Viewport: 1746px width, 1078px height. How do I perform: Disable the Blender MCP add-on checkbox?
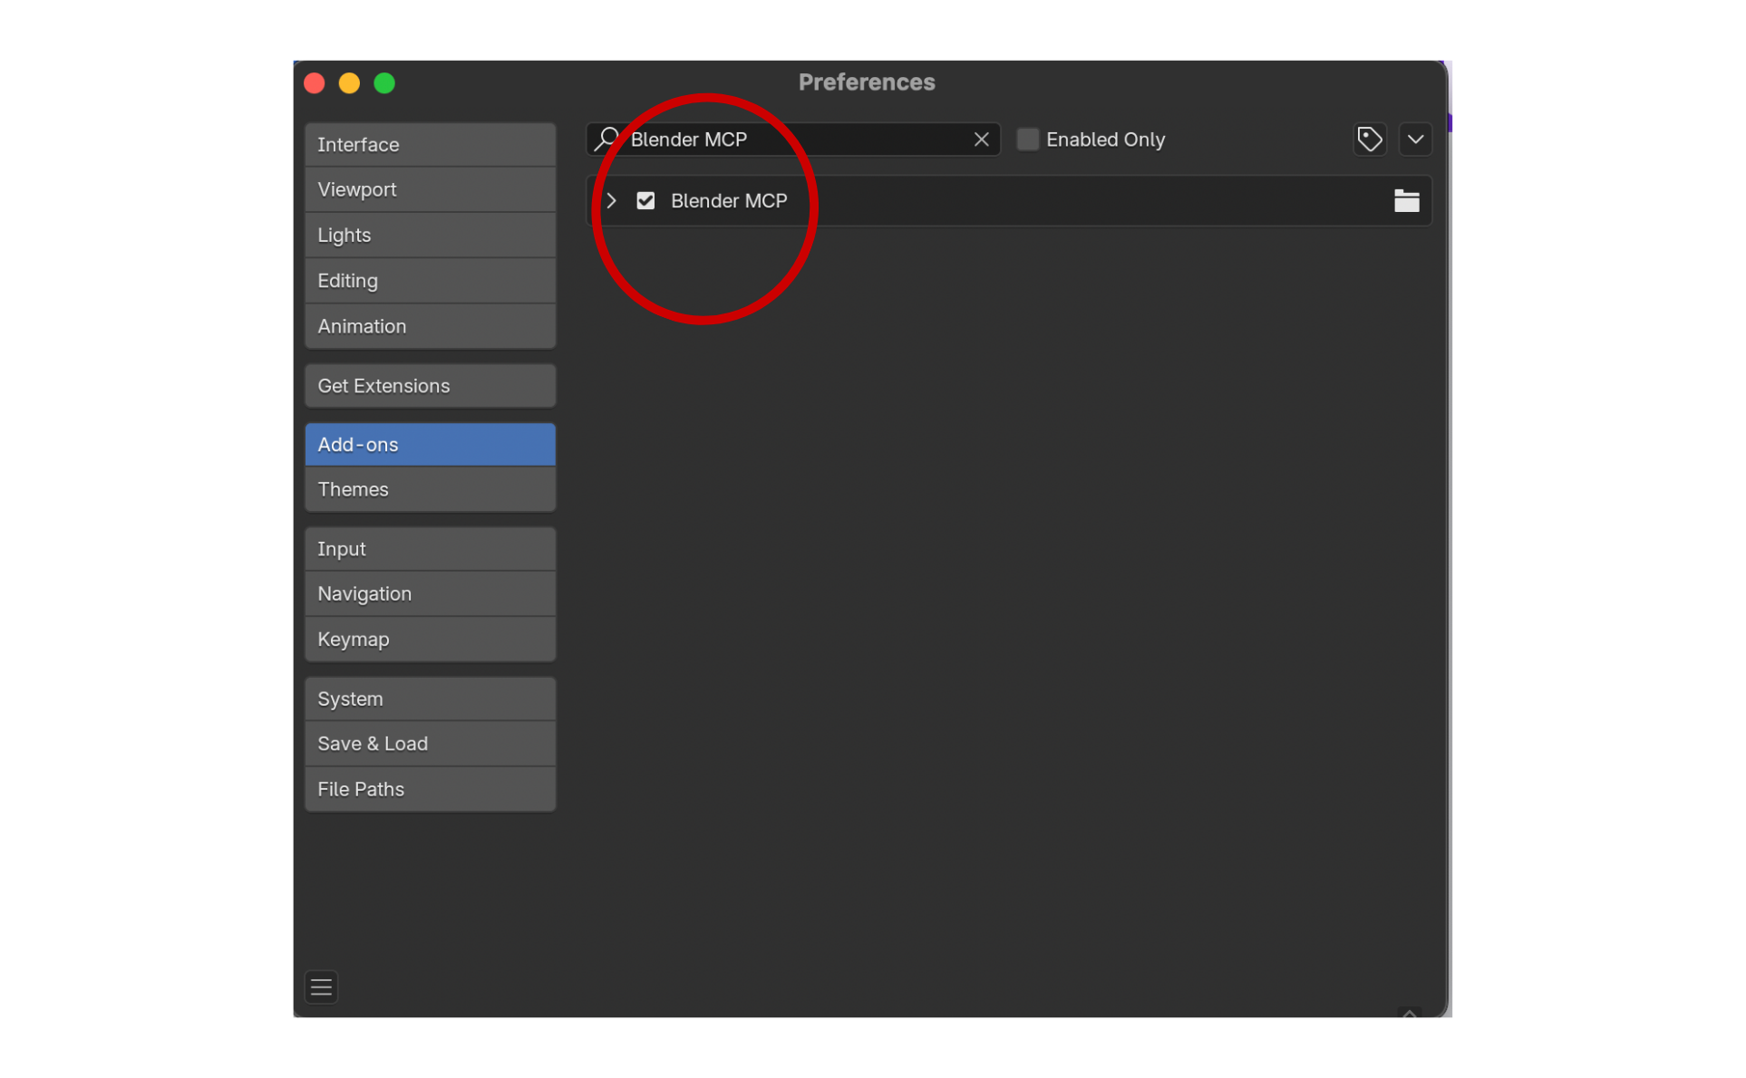(645, 201)
